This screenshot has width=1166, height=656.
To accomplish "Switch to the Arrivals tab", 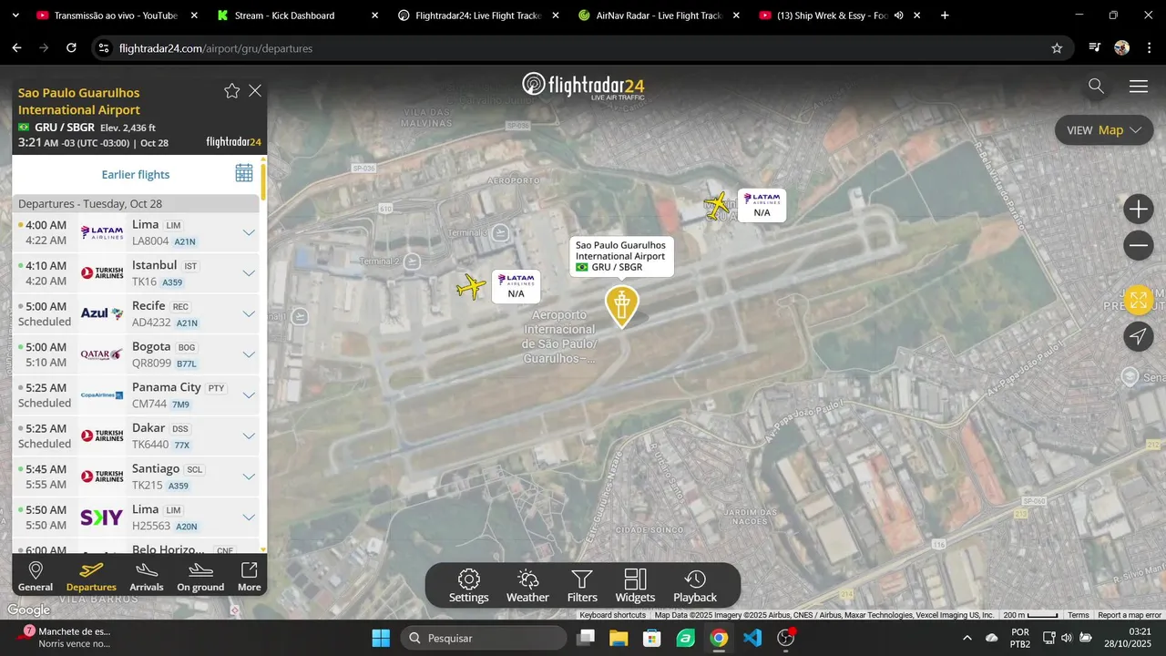I will point(147,577).
